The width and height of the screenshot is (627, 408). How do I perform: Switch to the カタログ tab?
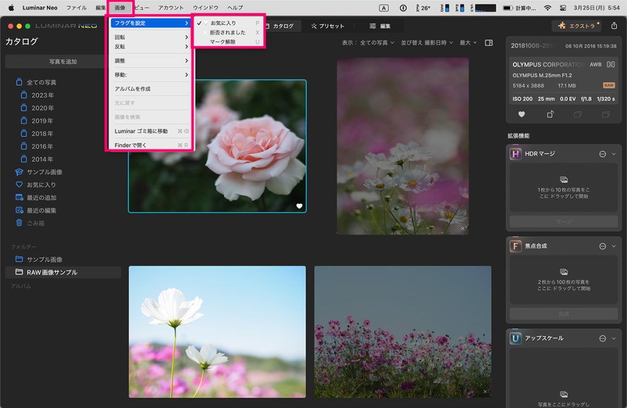(279, 26)
